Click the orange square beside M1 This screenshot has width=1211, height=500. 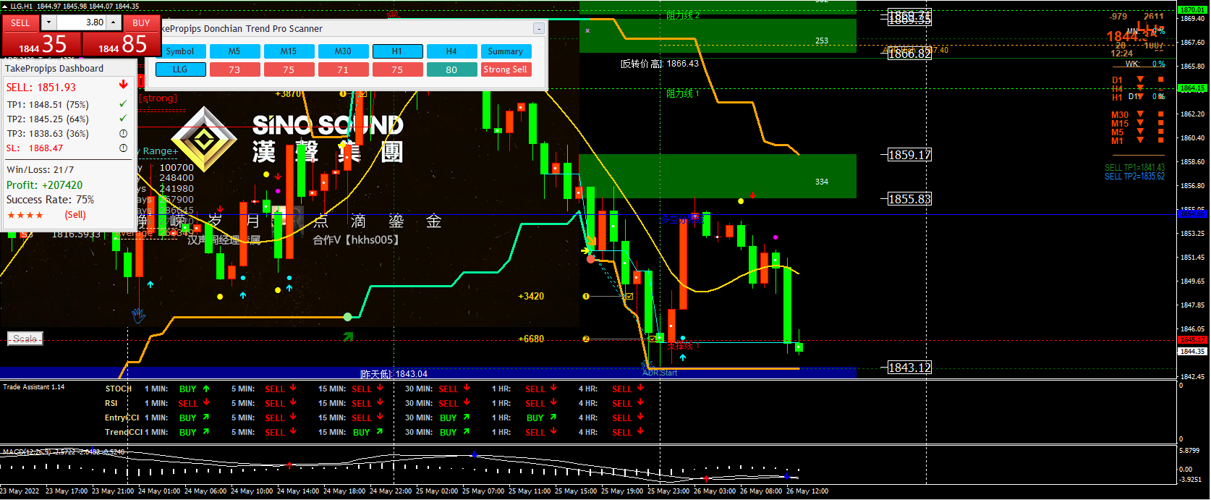point(1161,140)
